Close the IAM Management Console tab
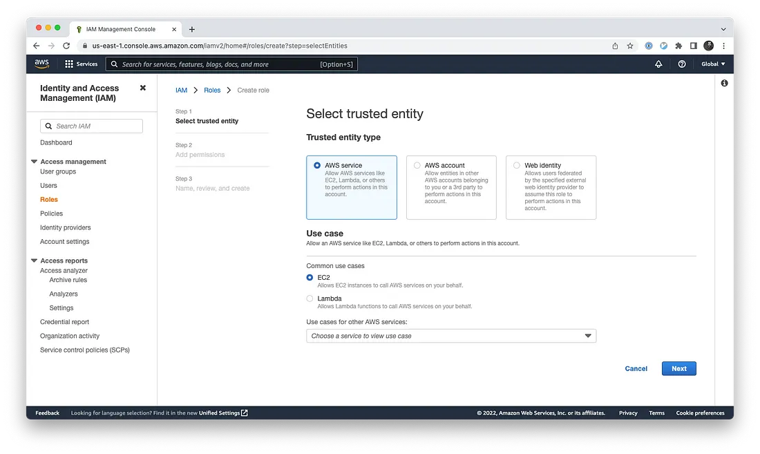Screen dimensions: 760x454 (174, 30)
